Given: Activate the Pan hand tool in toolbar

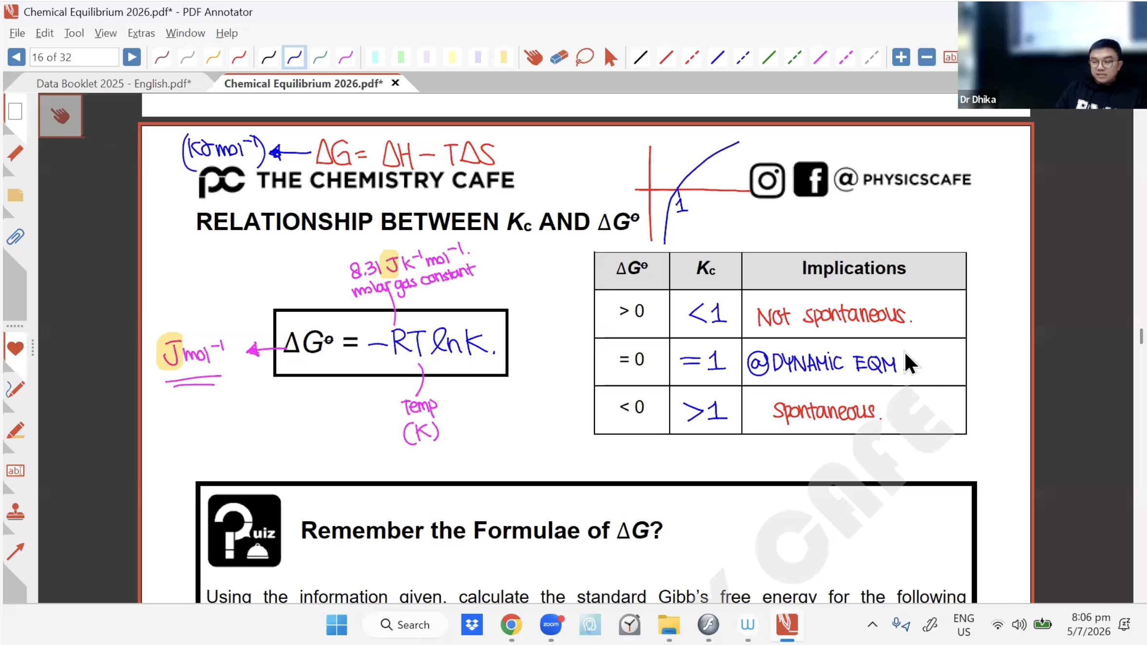Looking at the screenshot, I should coord(534,57).
